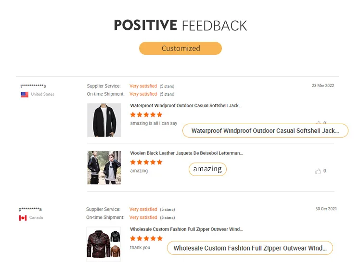Click reviewer name p*********a
The image size is (361, 278).
click(x=30, y=209)
